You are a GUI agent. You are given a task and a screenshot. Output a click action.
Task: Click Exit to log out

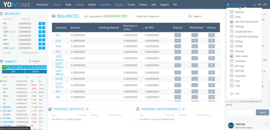click(x=237, y=94)
